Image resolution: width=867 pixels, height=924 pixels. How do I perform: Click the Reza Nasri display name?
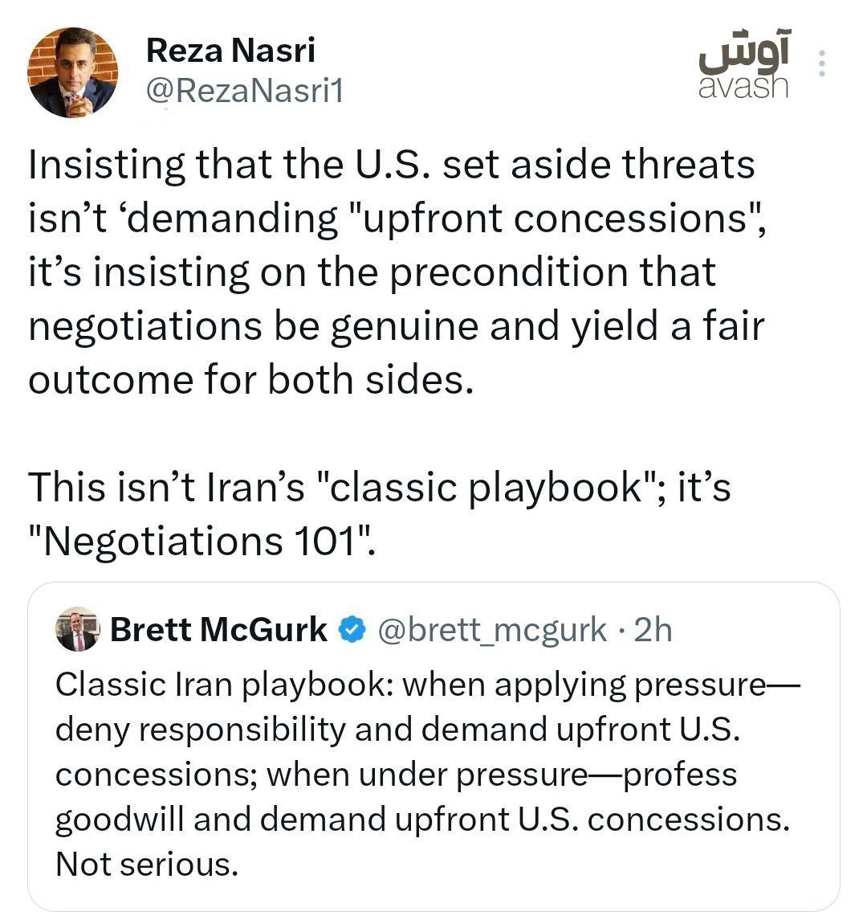click(x=230, y=51)
